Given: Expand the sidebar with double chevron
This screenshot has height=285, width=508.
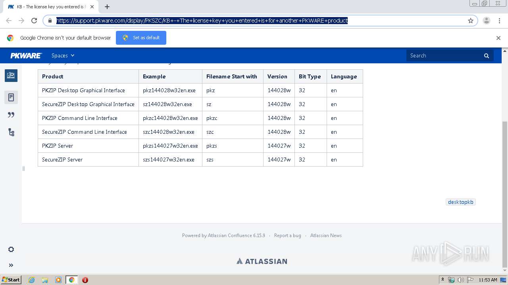Looking at the screenshot, I should pyautogui.click(x=11, y=265).
